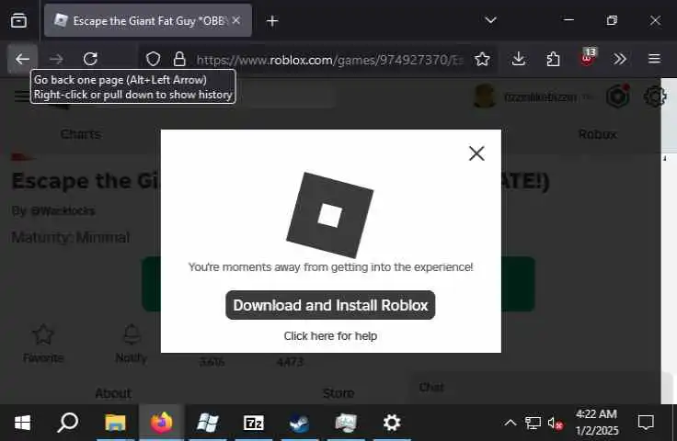Open the Robux navigation item

pyautogui.click(x=597, y=134)
